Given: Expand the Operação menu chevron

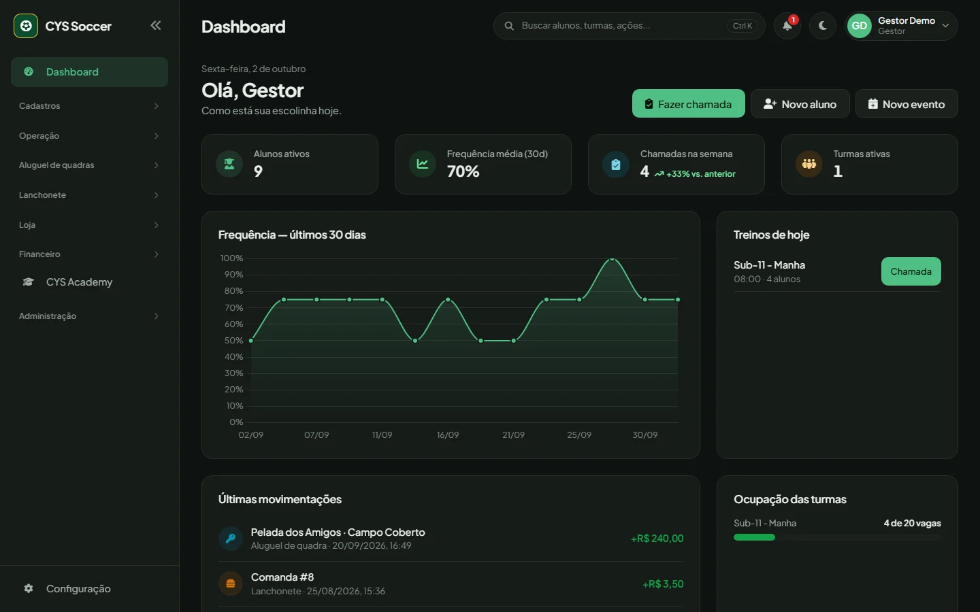Looking at the screenshot, I should point(157,136).
